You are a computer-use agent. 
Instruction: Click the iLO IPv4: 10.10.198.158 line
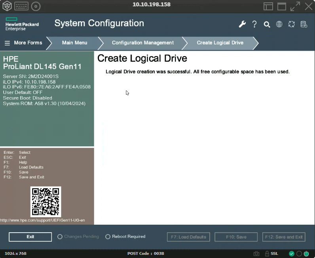point(29,82)
